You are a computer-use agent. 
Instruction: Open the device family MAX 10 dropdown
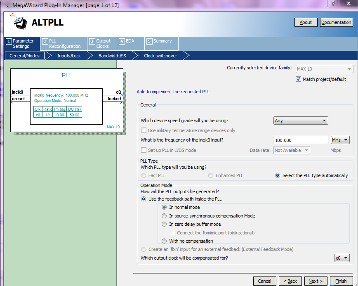point(324,69)
